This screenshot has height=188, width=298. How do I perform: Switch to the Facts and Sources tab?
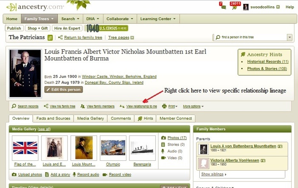click(53, 118)
